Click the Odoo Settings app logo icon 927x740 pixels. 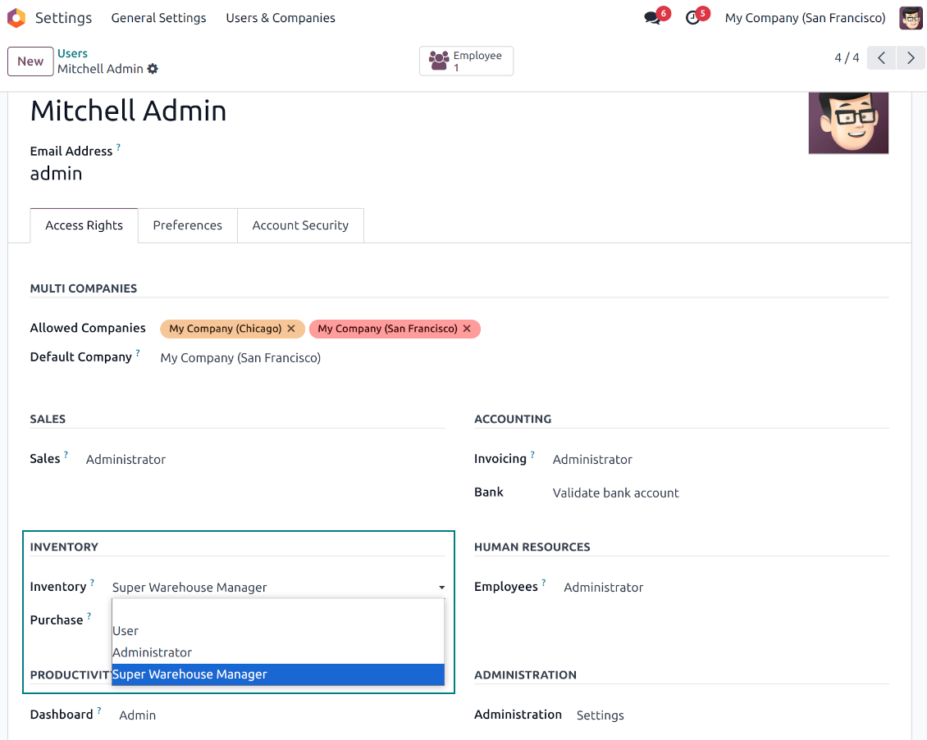point(16,18)
